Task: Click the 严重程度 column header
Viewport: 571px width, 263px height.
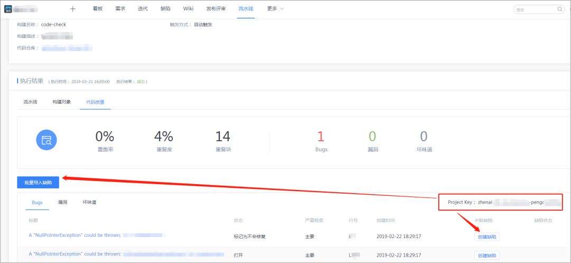Action: click(x=314, y=221)
